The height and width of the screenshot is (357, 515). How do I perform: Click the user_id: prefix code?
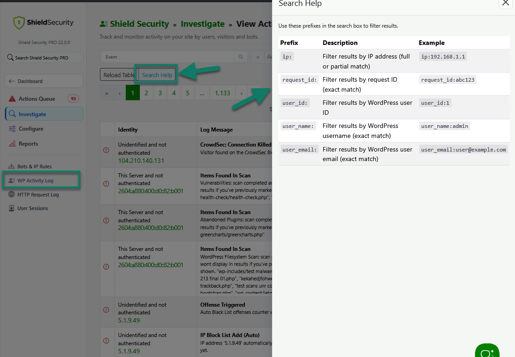[x=295, y=103]
